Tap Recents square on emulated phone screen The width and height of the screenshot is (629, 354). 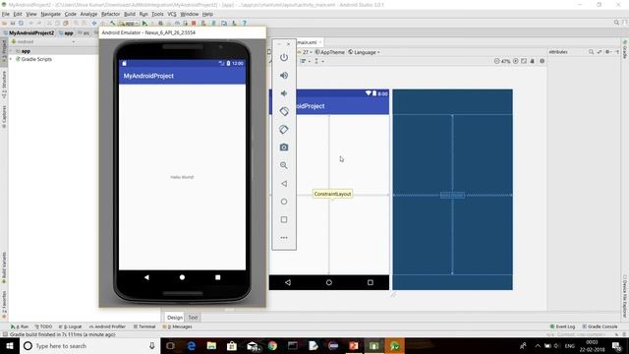(x=218, y=277)
